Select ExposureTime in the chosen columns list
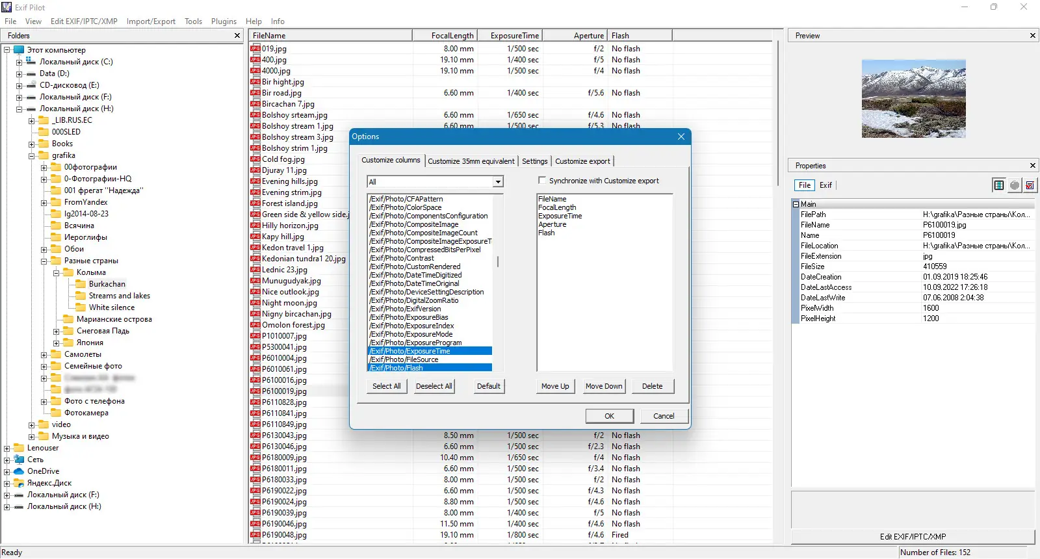Screen dimensions: 1040x559 [560, 216]
